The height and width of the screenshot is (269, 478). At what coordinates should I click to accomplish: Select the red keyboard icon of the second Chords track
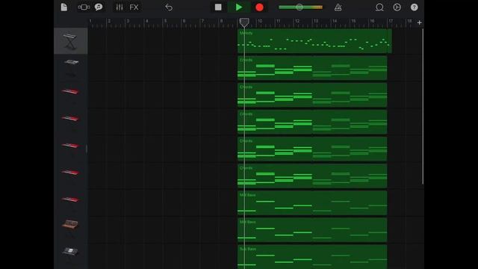[x=70, y=91]
